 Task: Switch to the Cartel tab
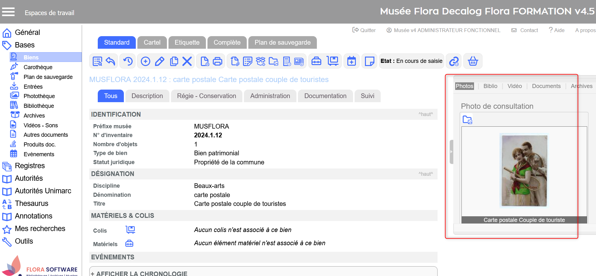point(152,42)
